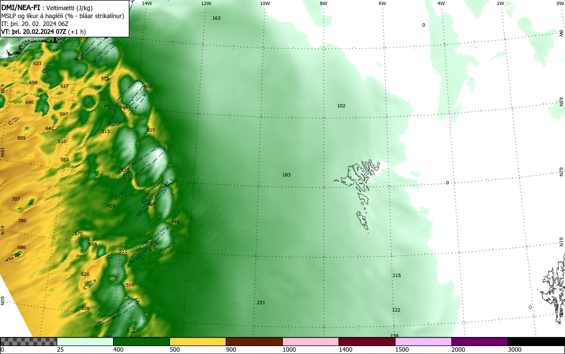565x354 pixels.
Task: Click the black above-3000 legend swatch
Action: (536, 342)
